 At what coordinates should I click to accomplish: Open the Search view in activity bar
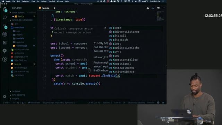coord(5,18)
